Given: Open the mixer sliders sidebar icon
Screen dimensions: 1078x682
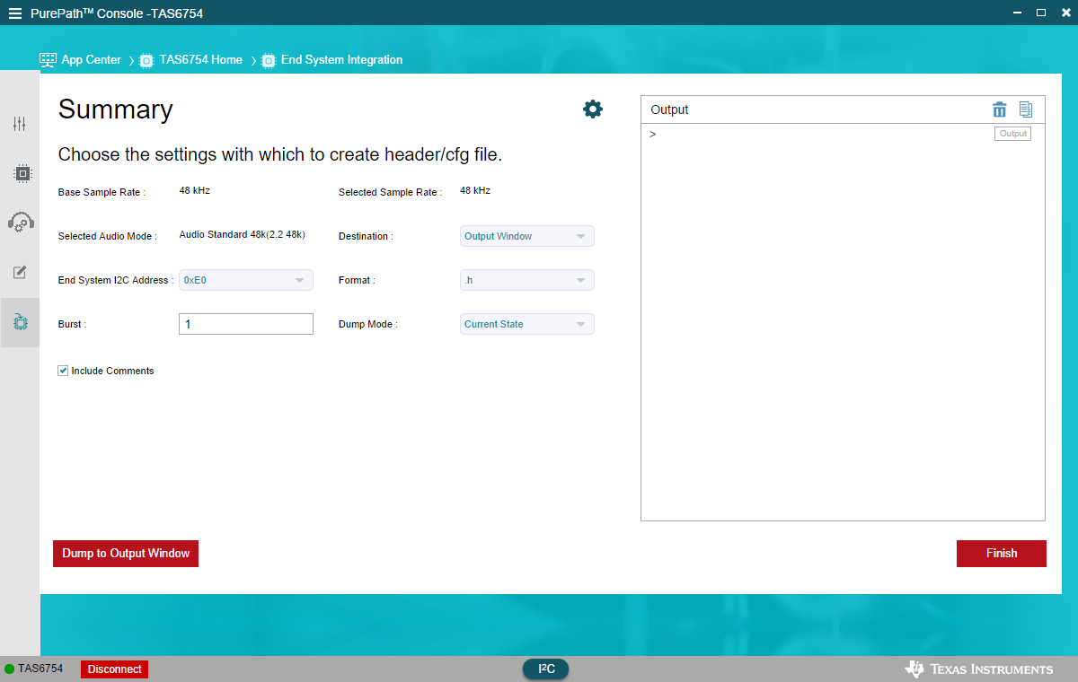Looking at the screenshot, I should click(x=20, y=124).
